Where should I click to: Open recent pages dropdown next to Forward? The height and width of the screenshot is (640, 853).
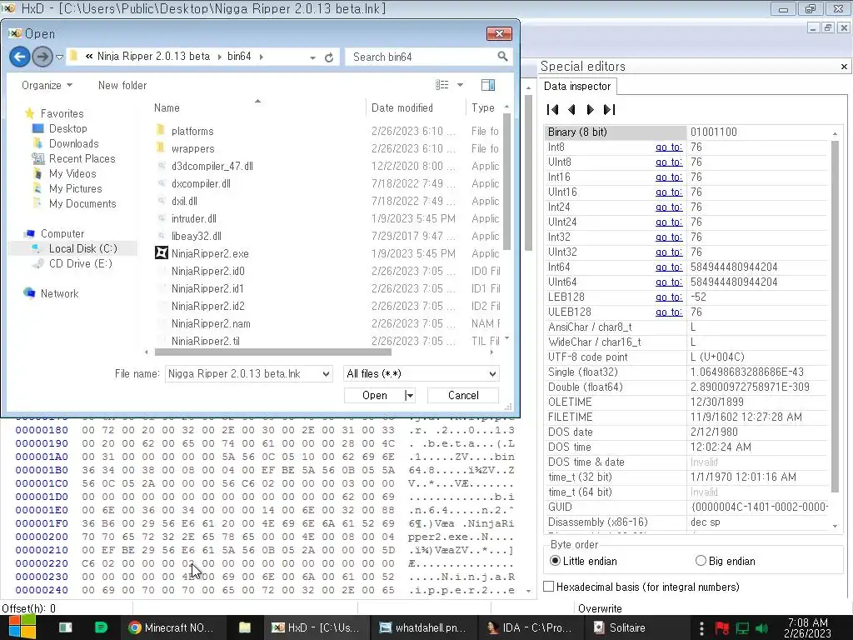59,57
